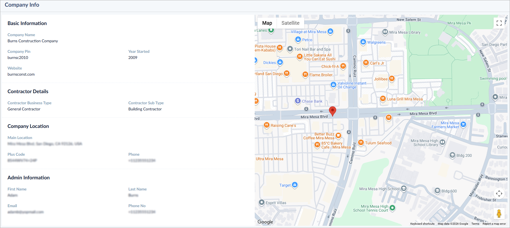
Task: Select the Chase Bank dollar pin
Action: pos(298,101)
